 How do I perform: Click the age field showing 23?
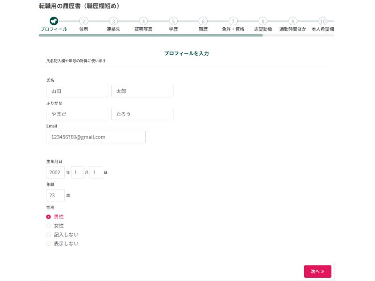coord(55,195)
